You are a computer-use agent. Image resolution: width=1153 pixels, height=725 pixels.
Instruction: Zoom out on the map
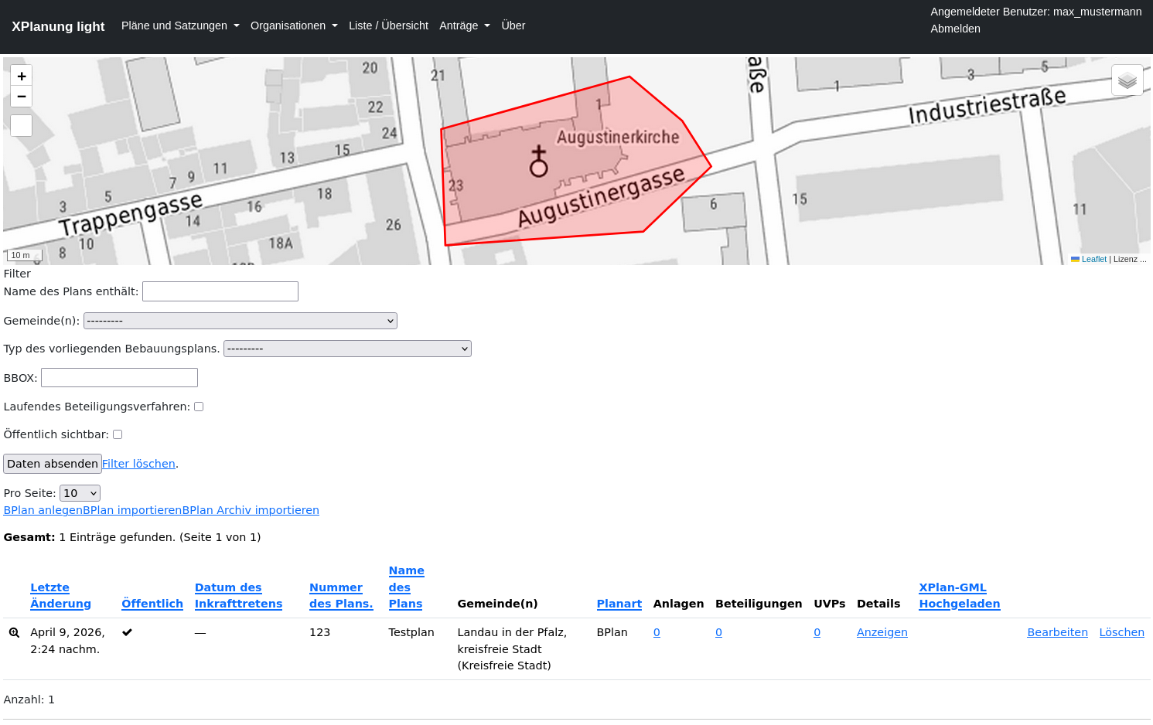pos(22,97)
